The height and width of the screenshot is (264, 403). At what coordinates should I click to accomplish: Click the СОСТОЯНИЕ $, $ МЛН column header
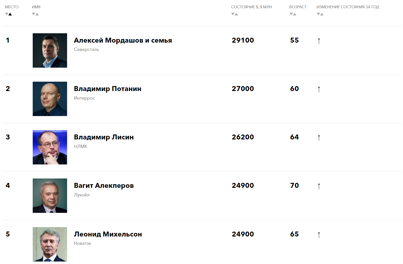[x=252, y=7]
